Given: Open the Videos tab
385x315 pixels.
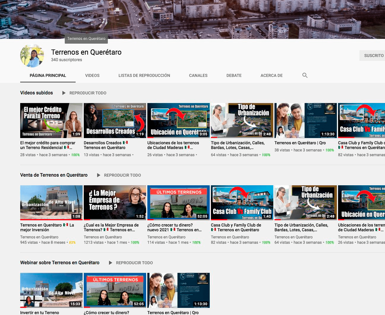Looking at the screenshot, I should 92,75.
